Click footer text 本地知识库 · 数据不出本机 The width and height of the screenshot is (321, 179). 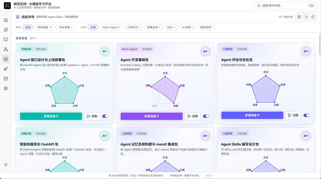click(184, 175)
